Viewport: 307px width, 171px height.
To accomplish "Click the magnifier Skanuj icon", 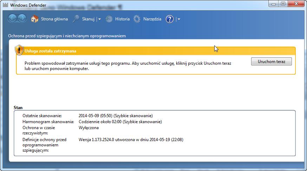I will click(76, 19).
